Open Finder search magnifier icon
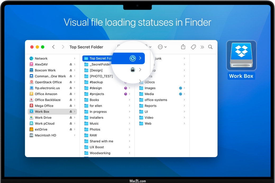Screen dimensions: 275x183 tap(210, 47)
